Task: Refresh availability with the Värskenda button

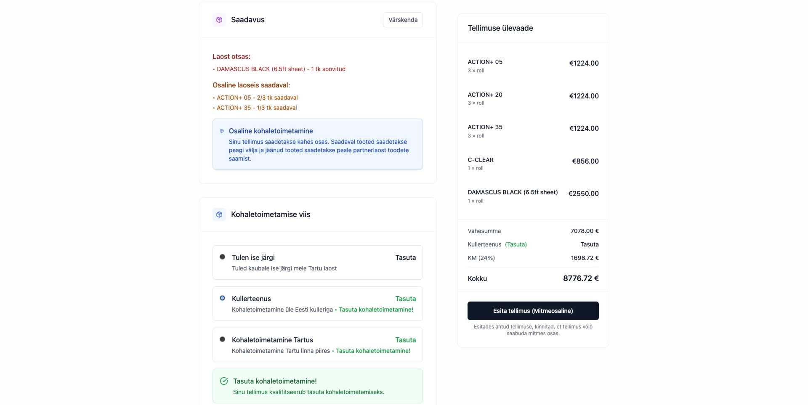Action: point(403,20)
